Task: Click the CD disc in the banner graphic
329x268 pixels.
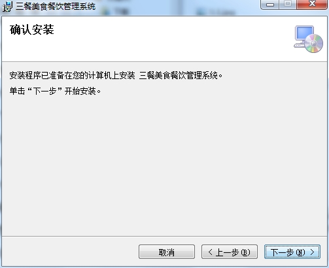Action: pos(314,43)
